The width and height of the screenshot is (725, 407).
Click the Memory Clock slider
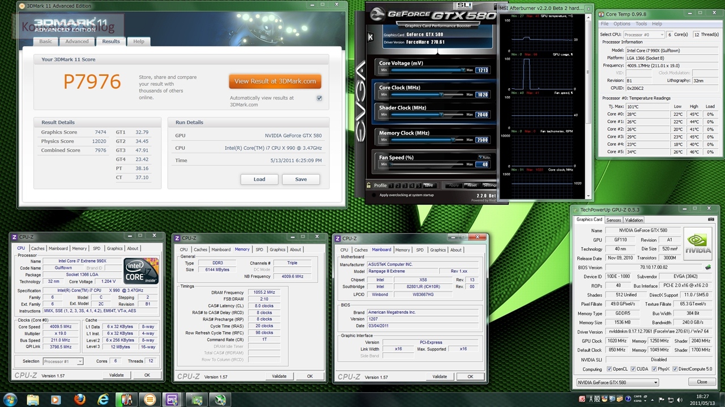pyautogui.click(x=427, y=140)
